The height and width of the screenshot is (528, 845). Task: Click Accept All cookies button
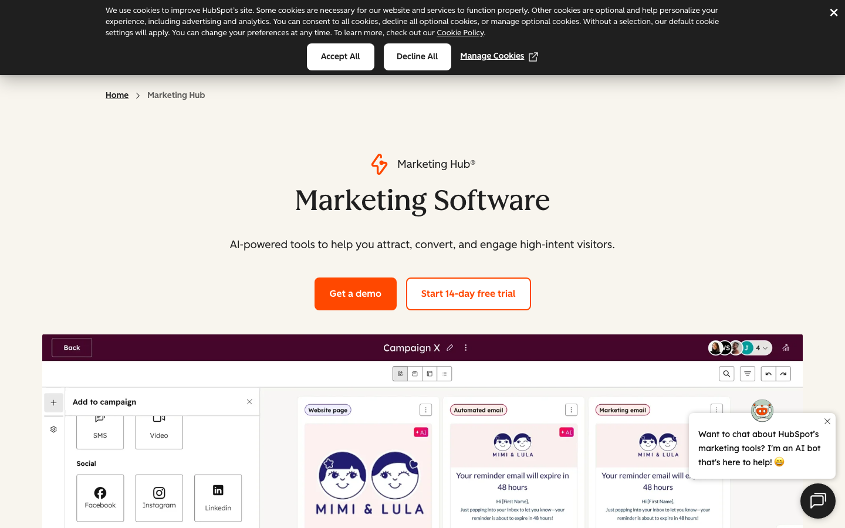point(340,57)
